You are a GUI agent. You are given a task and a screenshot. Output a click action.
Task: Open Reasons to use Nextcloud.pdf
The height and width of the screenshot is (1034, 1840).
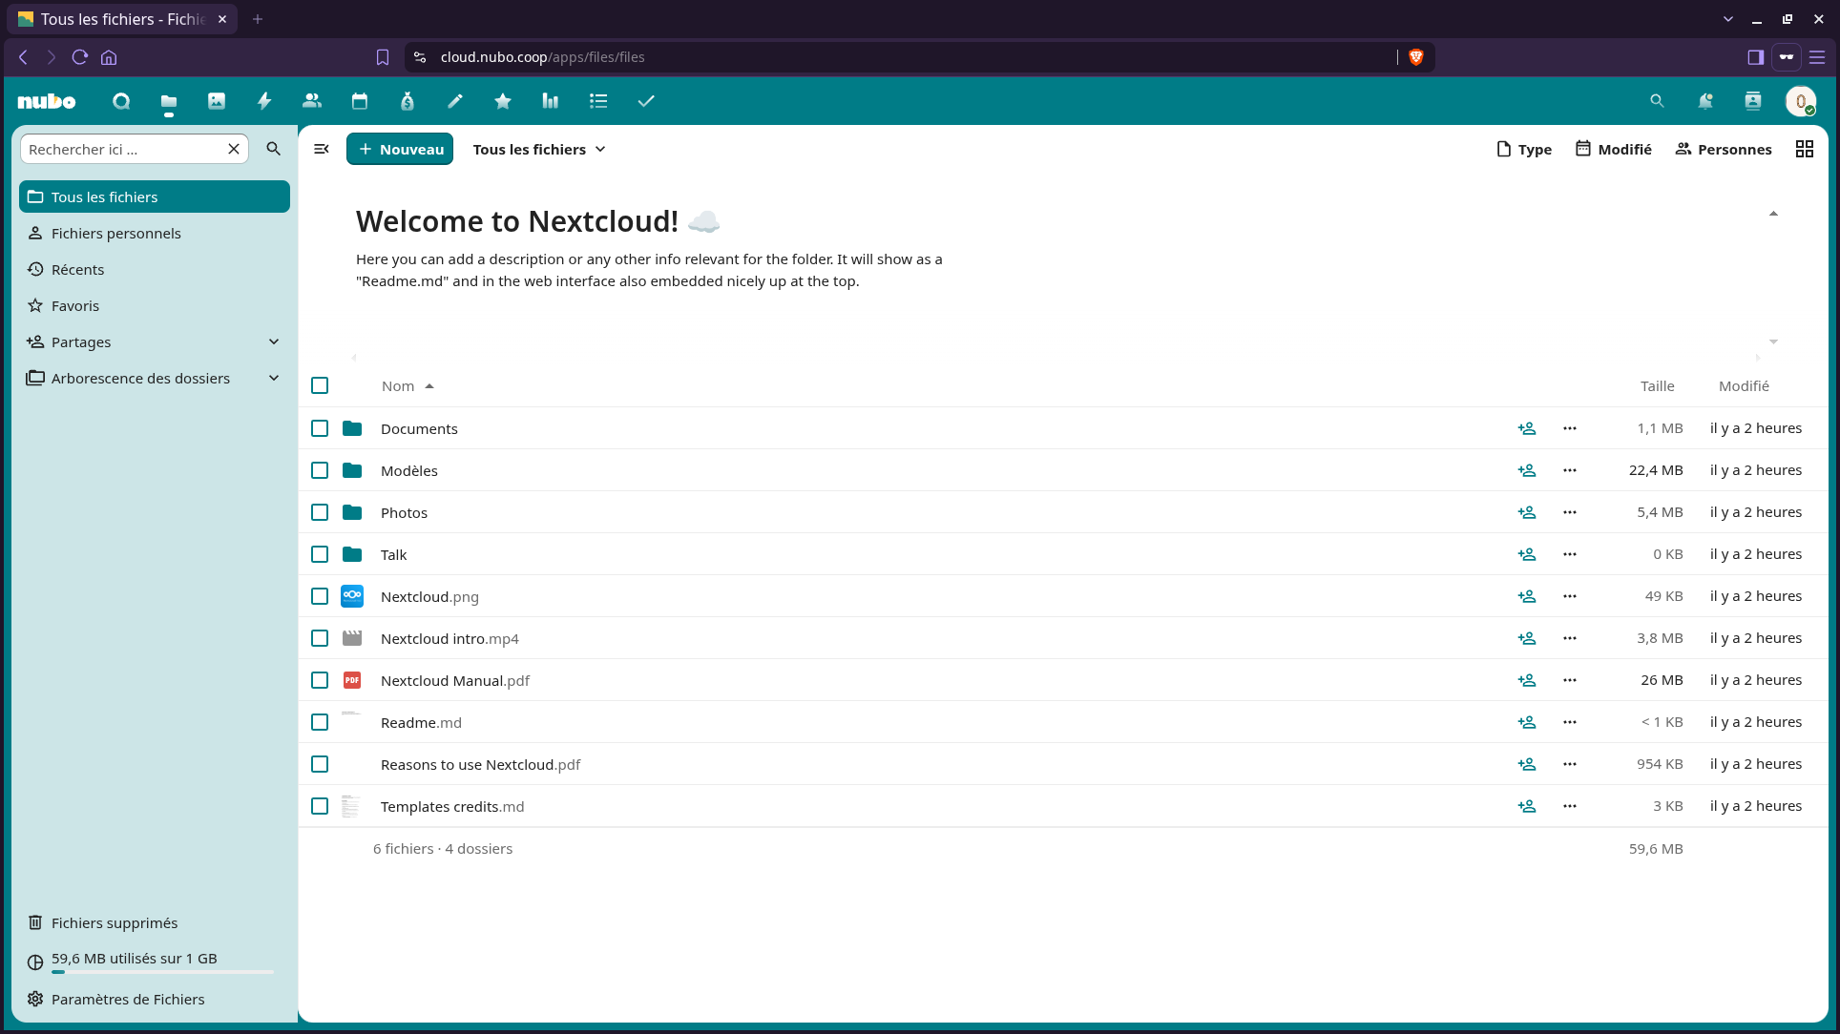pyautogui.click(x=480, y=764)
